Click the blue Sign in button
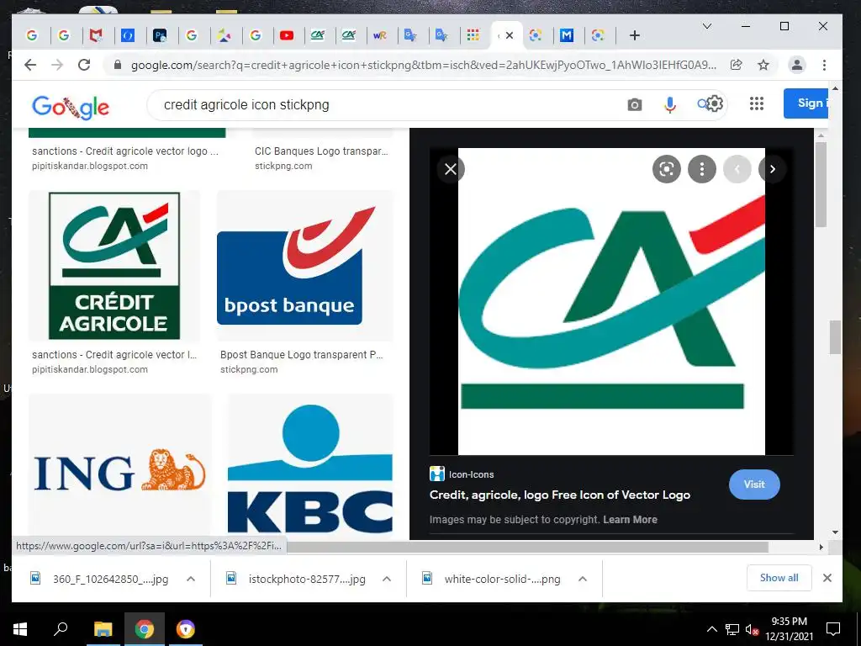Screen dimensions: 861x646 (x=806, y=103)
